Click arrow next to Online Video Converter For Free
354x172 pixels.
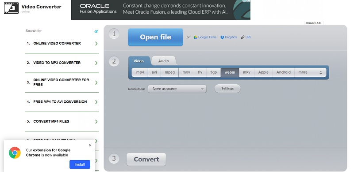click(96, 82)
